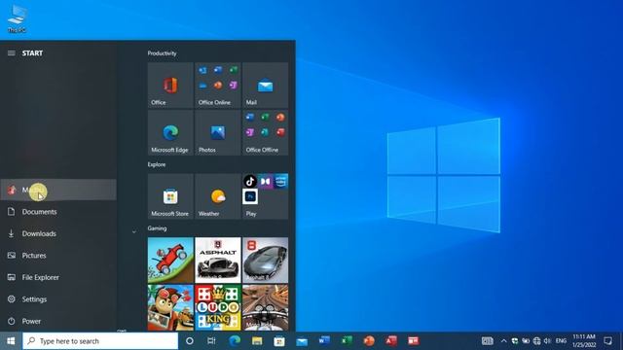Open the Power options

pos(58,321)
